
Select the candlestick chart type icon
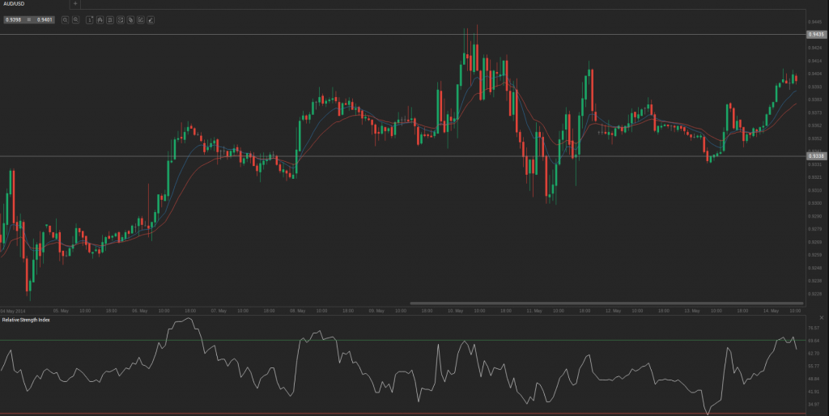click(100, 19)
